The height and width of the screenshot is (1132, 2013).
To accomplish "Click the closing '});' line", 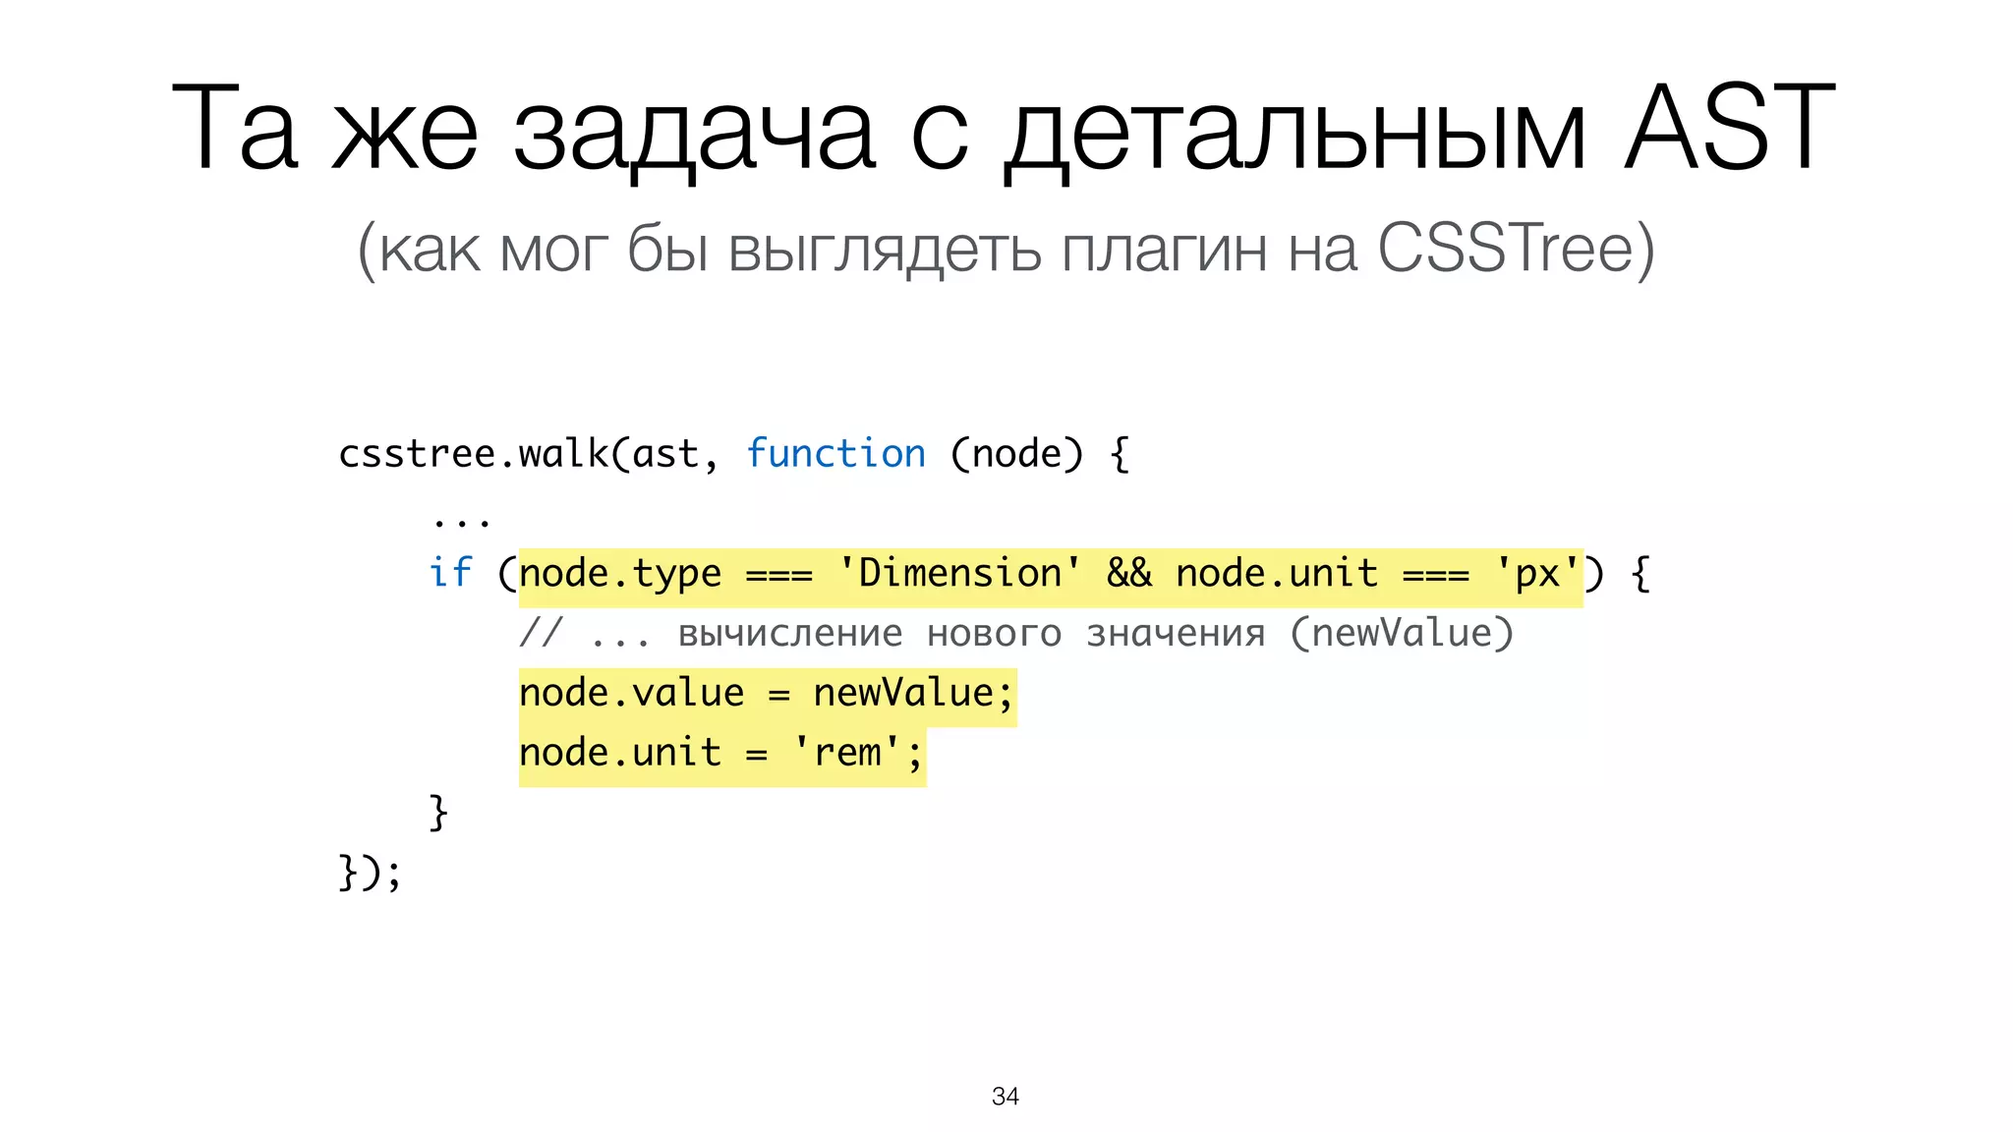I will (370, 873).
